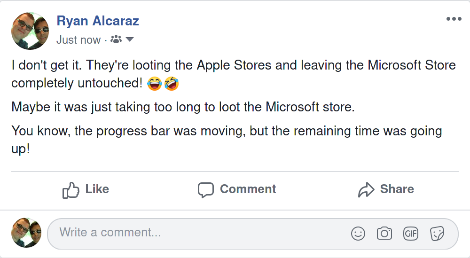
Task: Click the friends audience icon
Action: click(116, 40)
